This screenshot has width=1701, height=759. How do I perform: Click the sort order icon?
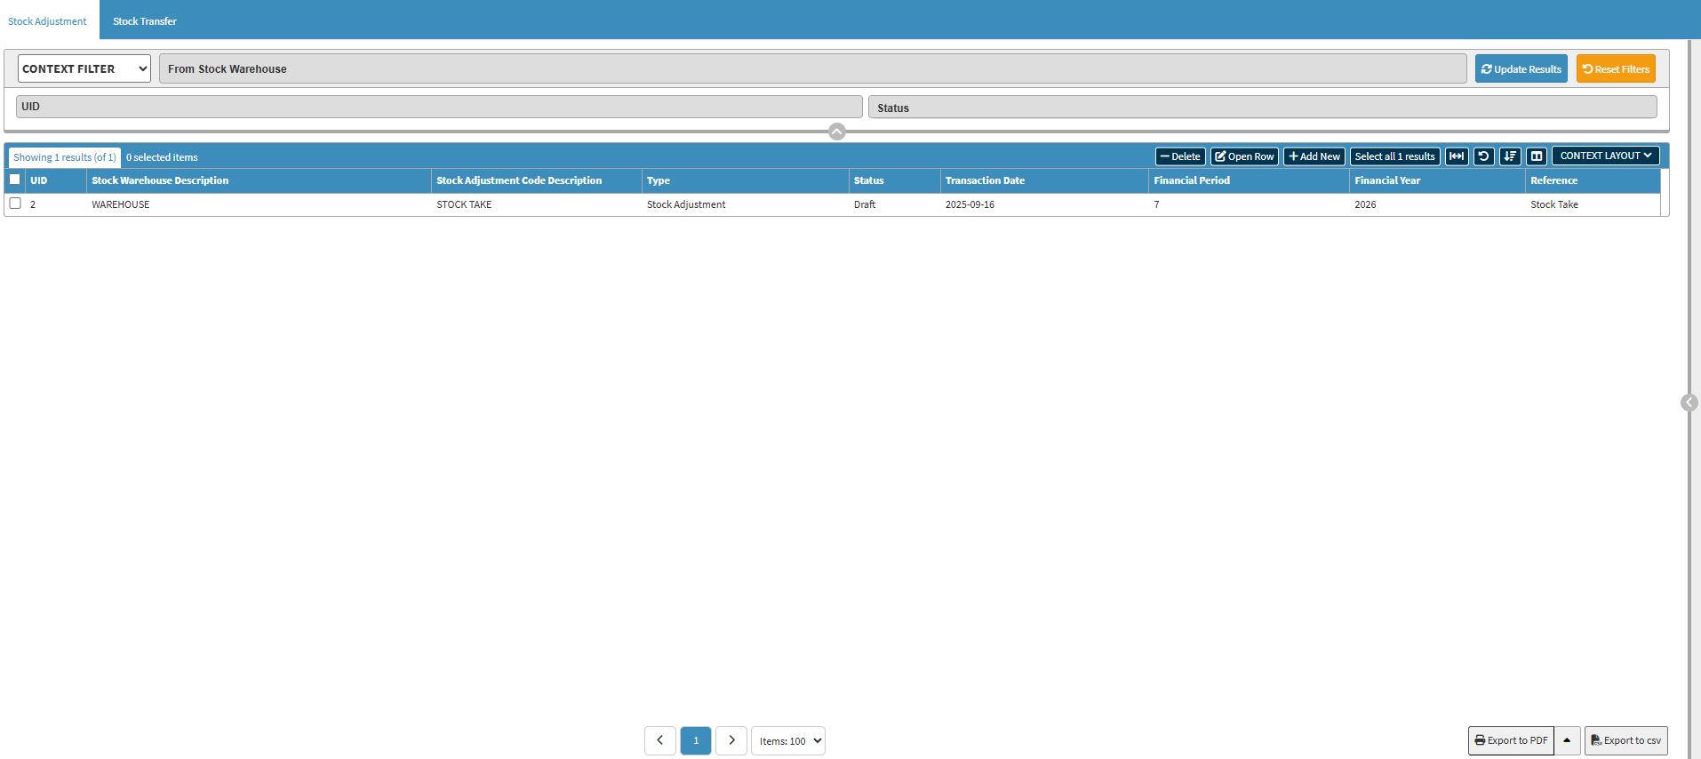tap(1510, 156)
